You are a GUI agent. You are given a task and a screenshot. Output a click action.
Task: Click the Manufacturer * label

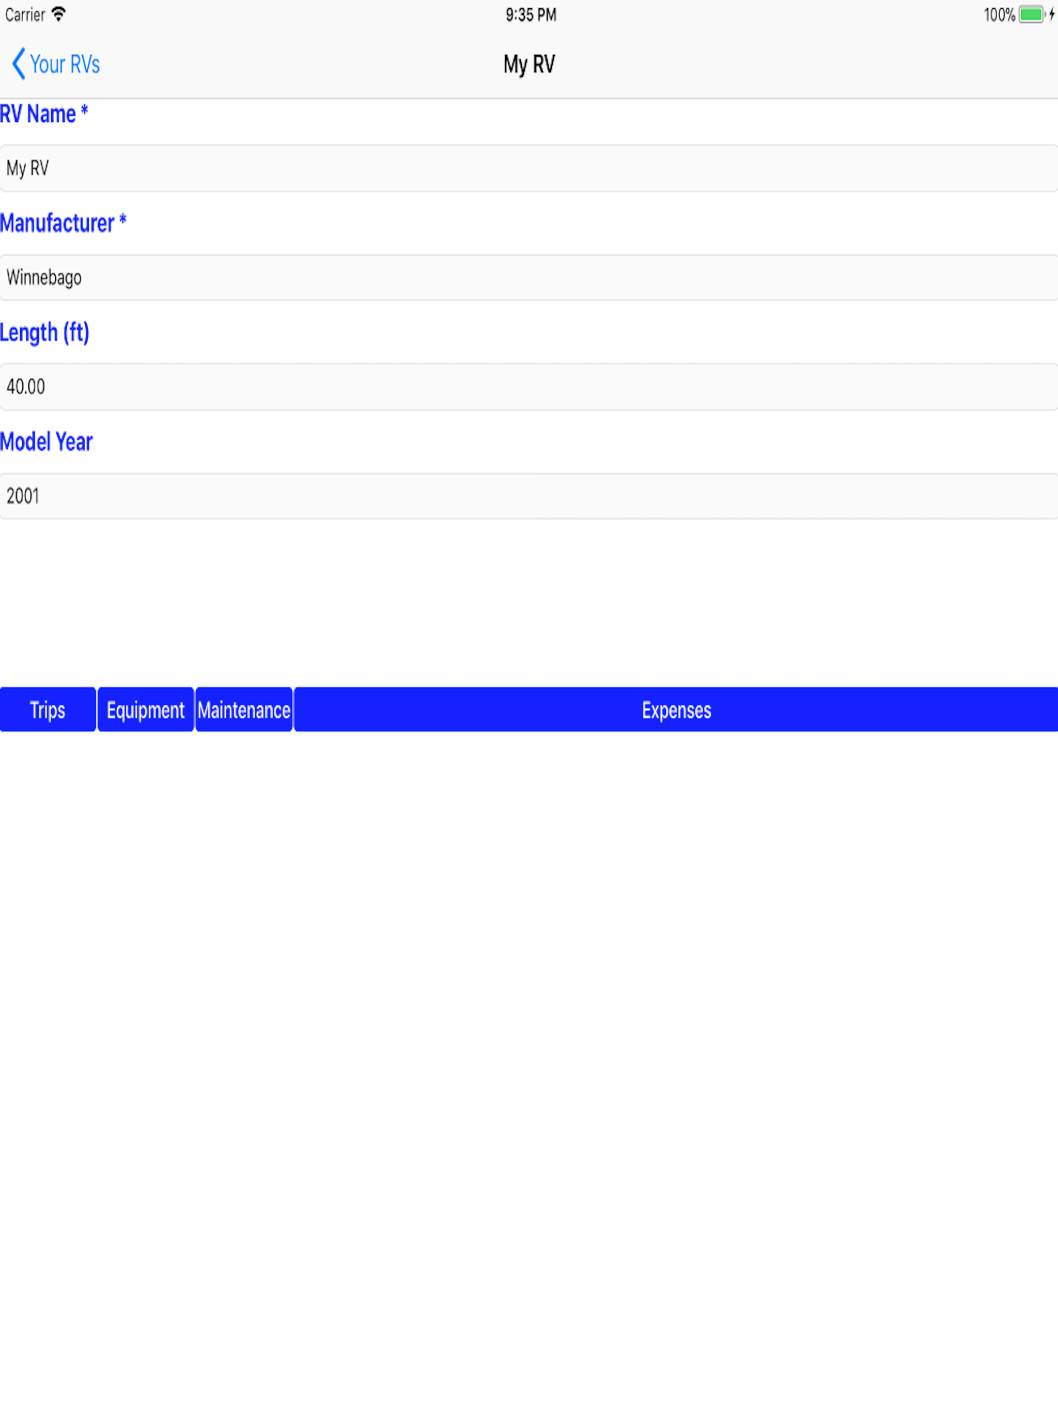click(x=63, y=223)
